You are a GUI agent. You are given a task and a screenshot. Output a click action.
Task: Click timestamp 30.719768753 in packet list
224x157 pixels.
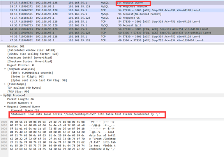coord(23,25)
